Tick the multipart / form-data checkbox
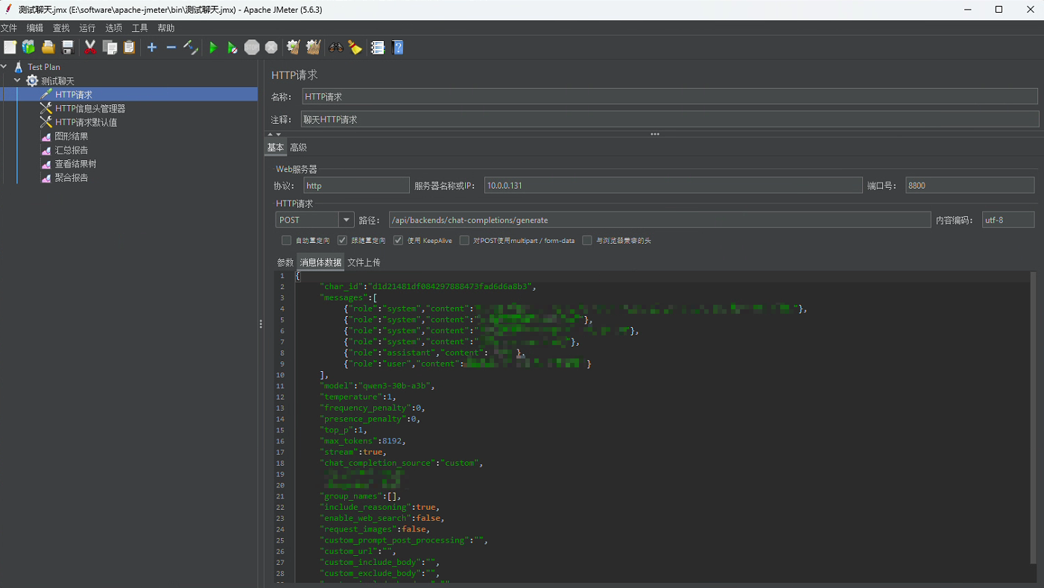The image size is (1044, 588). pos(464,241)
